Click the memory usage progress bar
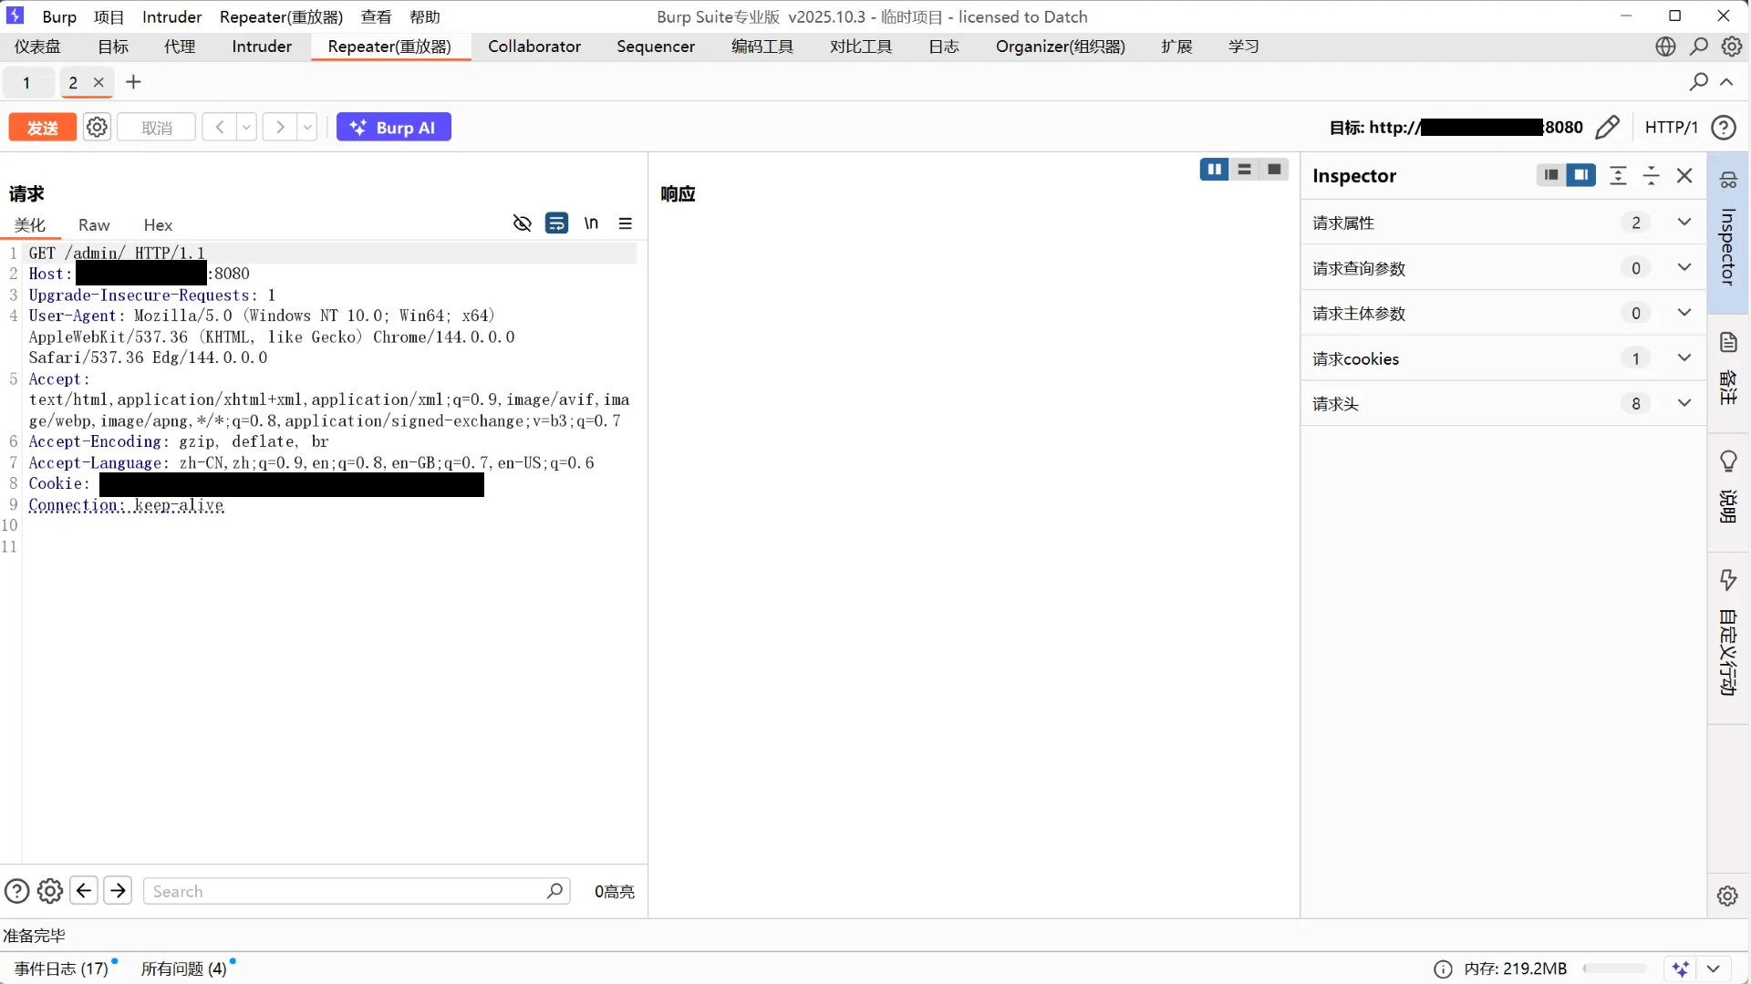Viewport: 1751px width, 984px height. (x=1615, y=968)
